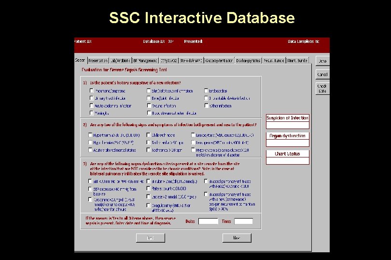Tick Creatinine or urine output checkbox
Screen dimensions: 391x260
pos(90,199)
